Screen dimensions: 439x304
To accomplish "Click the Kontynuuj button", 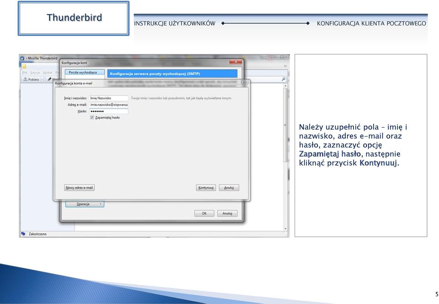I will click(206, 188).
